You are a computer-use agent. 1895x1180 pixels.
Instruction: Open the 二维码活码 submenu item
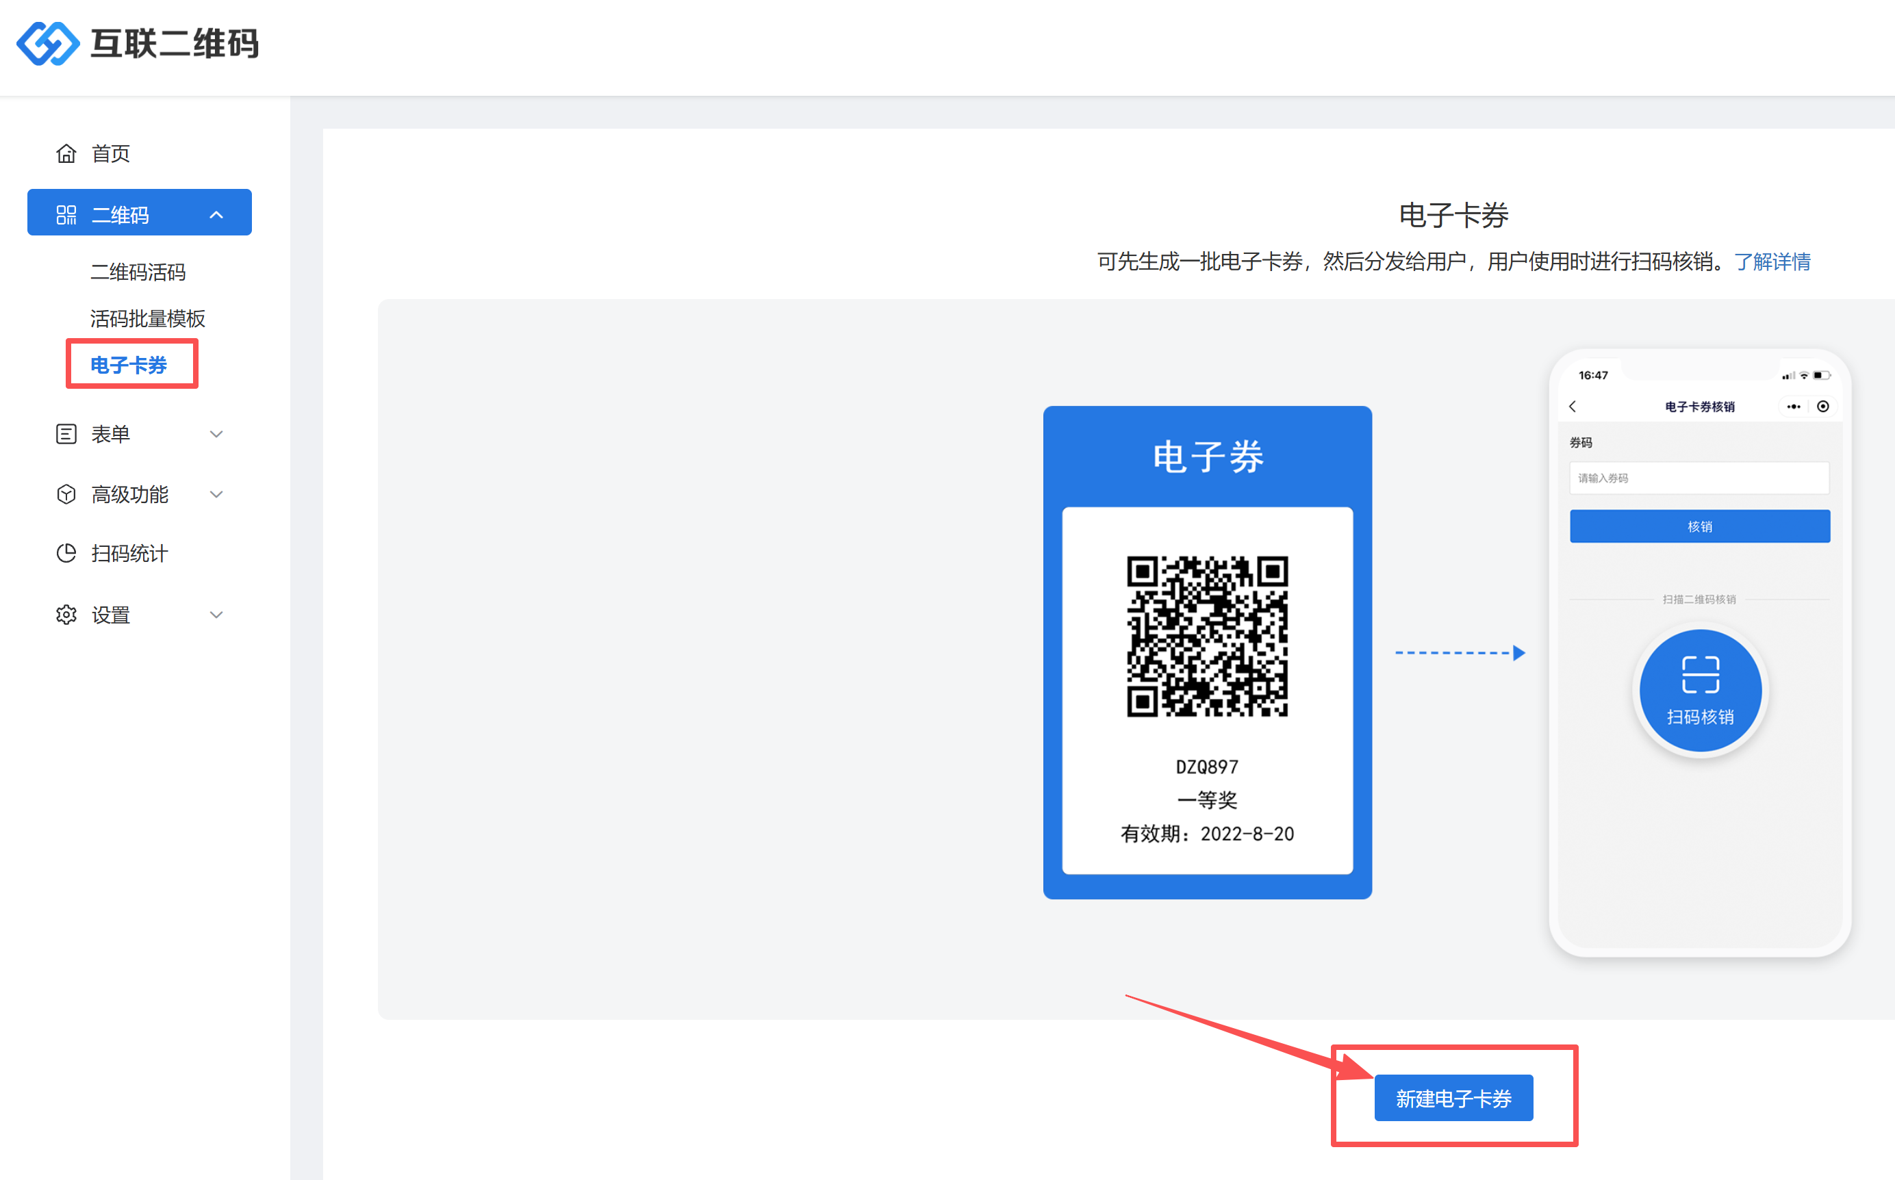138,272
